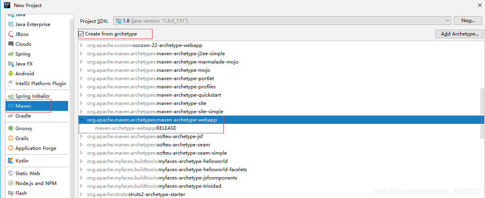485x198 pixels.
Task: Select myfaces-archetype-jsfcomponents row
Action: pos(279,178)
